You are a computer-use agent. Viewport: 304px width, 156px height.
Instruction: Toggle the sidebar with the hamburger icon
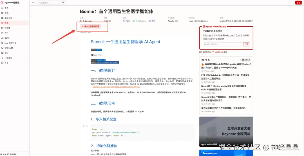click(x=33, y=3)
